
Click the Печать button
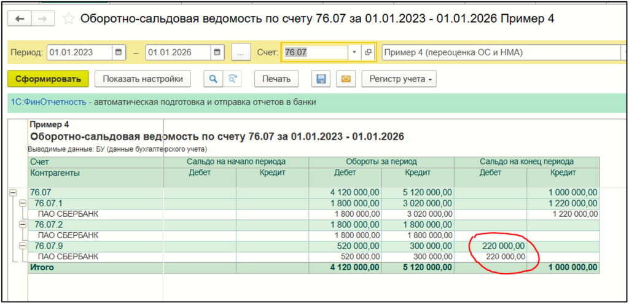(276, 79)
